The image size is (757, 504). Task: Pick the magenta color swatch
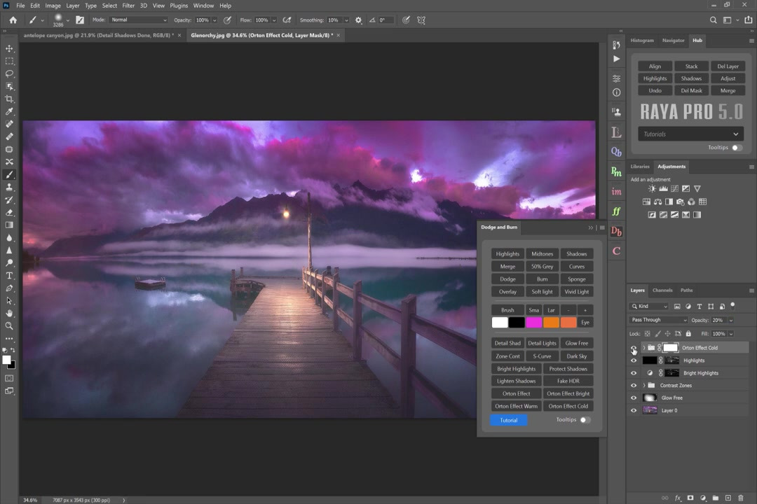[x=533, y=322]
